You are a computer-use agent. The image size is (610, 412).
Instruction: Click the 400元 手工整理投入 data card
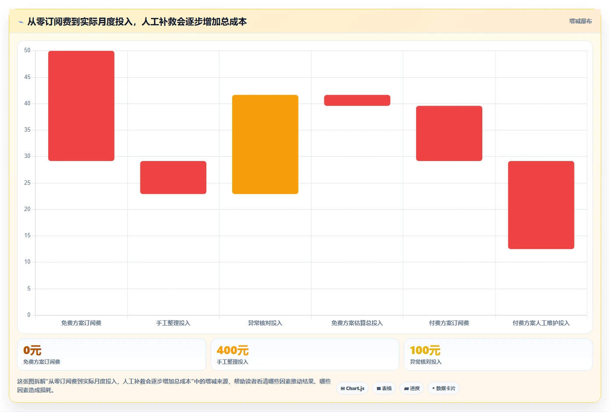tap(305, 355)
